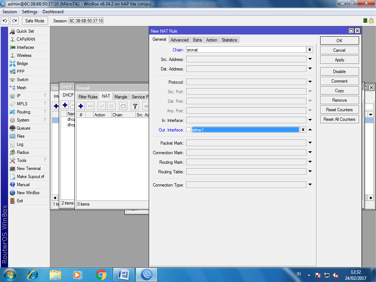376x282 pixels.
Task: Click the Out. Interface ether1 field
Action: [x=246, y=130]
